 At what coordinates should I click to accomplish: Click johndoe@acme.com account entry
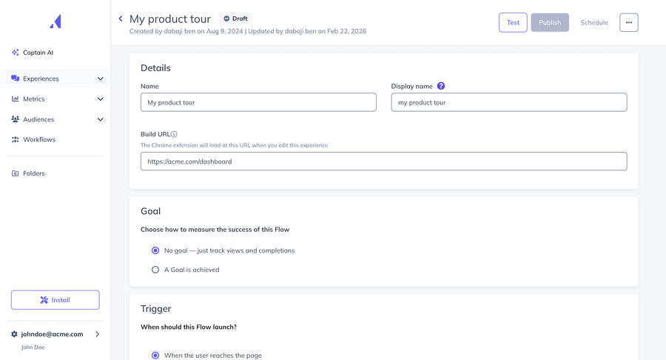[53, 334]
